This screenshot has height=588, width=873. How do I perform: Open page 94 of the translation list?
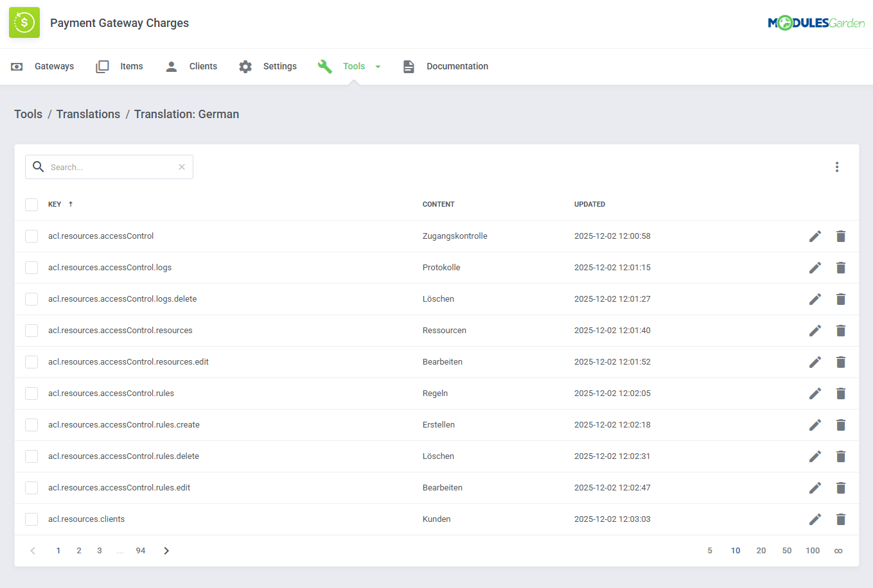(140, 550)
